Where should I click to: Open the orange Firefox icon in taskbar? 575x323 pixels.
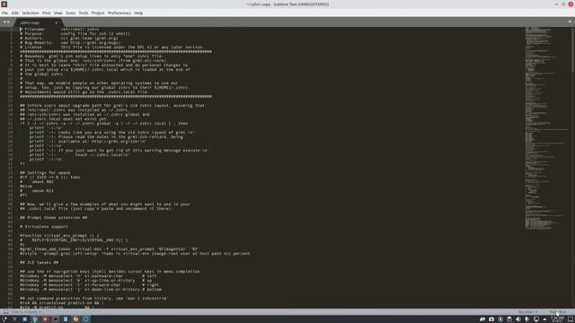(75, 319)
